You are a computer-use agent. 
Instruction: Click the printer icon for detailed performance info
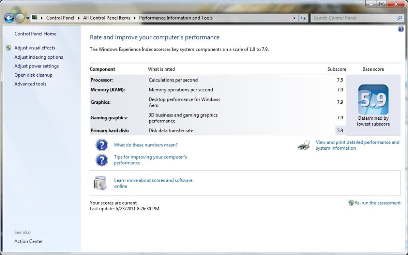304,145
